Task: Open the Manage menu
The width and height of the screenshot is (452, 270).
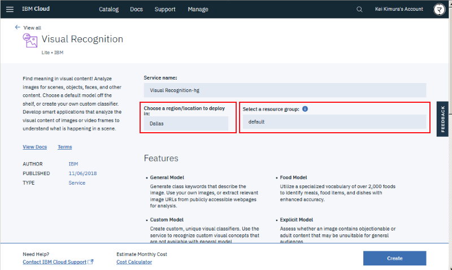Action: [198, 9]
